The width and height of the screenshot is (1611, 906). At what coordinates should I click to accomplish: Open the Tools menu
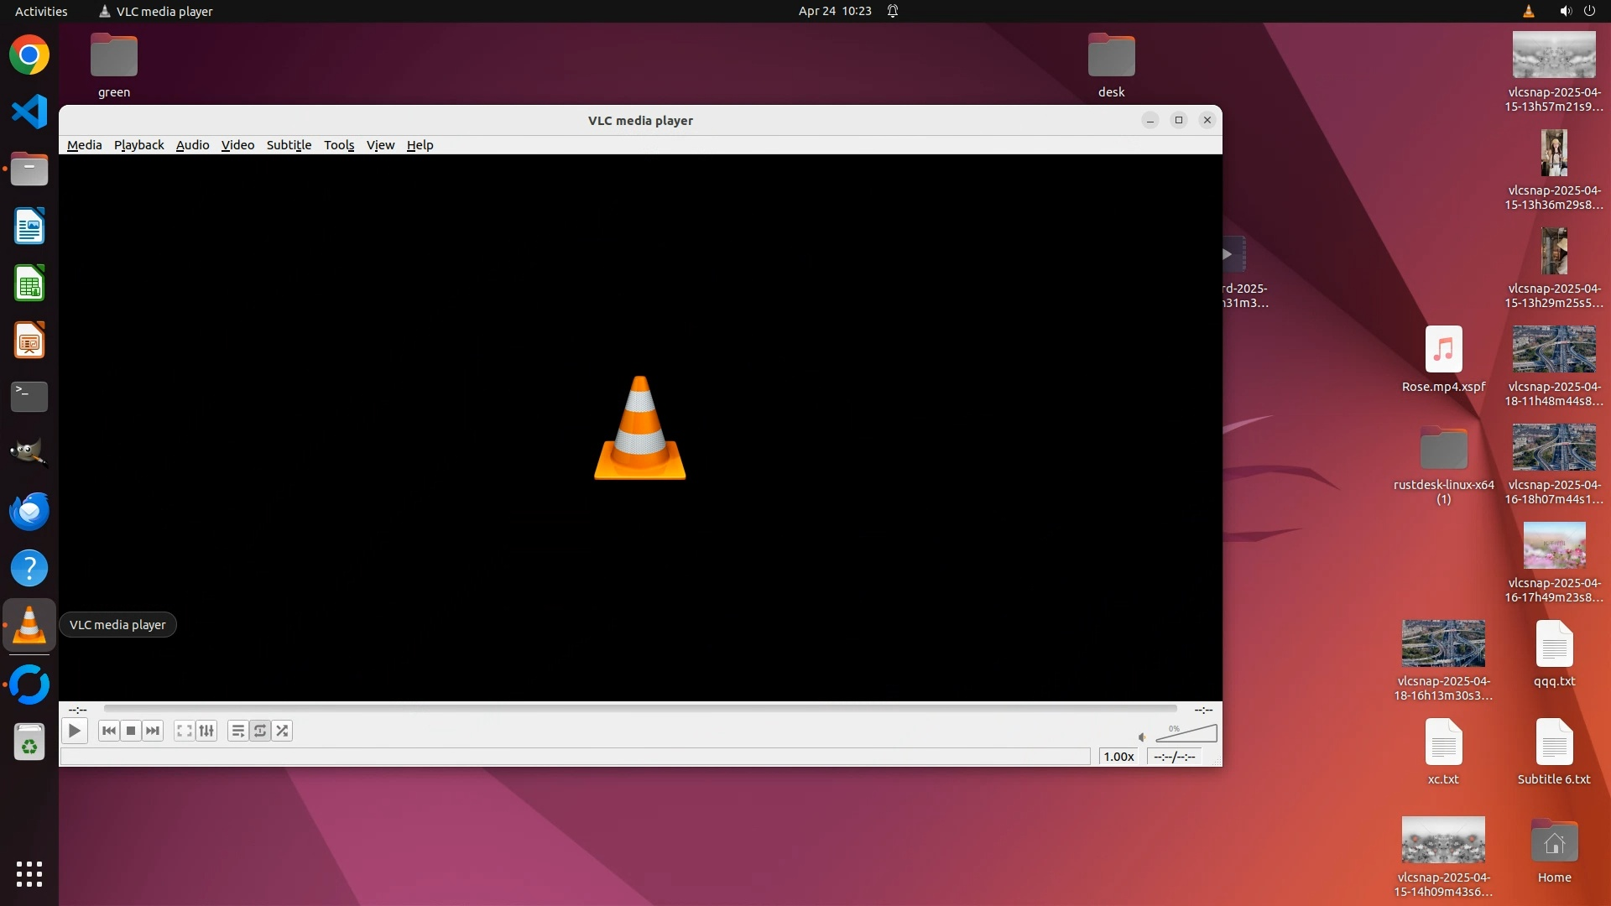pos(339,145)
